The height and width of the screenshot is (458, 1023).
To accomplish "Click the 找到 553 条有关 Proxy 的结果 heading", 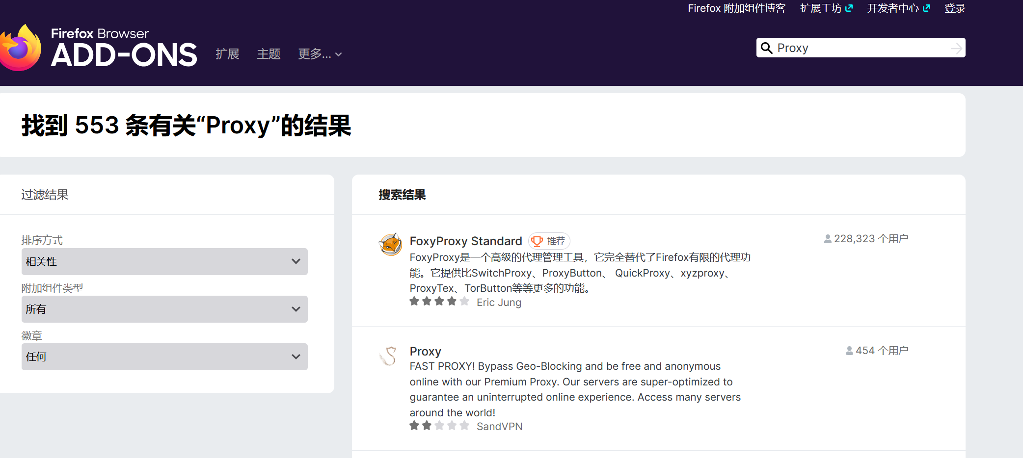I will (x=187, y=126).
